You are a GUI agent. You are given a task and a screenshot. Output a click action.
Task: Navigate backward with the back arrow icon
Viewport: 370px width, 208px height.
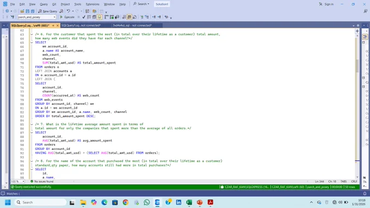(7, 11)
